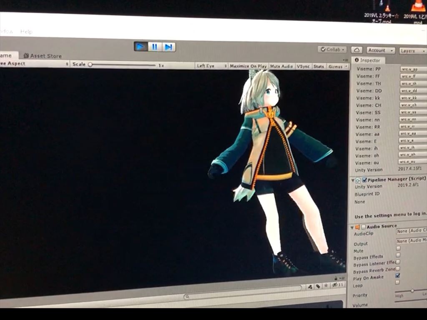Viewport: 427px width, 320px height.
Task: Open the Viseme: FF dropdown
Action: (413, 77)
